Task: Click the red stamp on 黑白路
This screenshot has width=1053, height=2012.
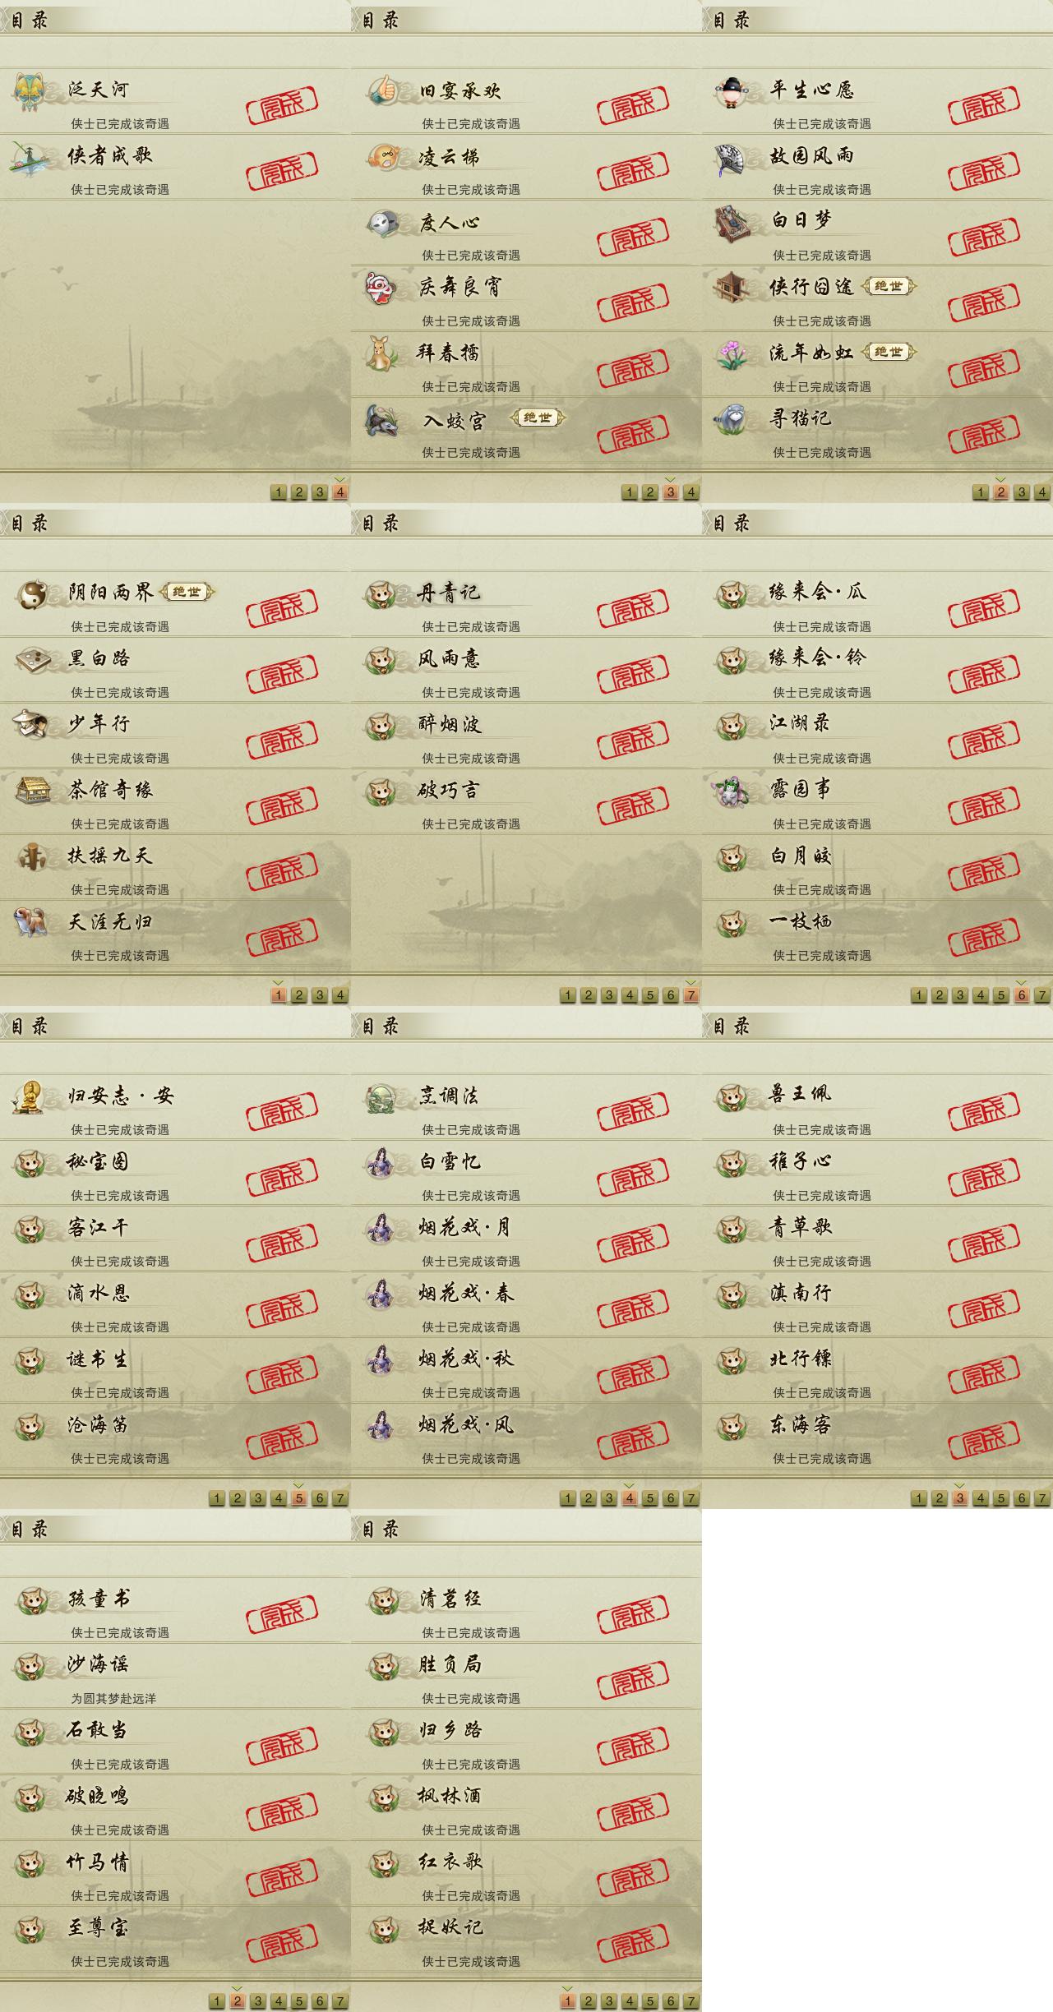Action: [x=282, y=673]
